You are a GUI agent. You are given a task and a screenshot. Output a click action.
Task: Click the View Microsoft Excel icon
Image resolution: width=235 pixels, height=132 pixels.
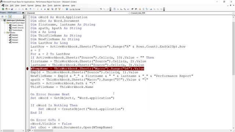(3, 9)
